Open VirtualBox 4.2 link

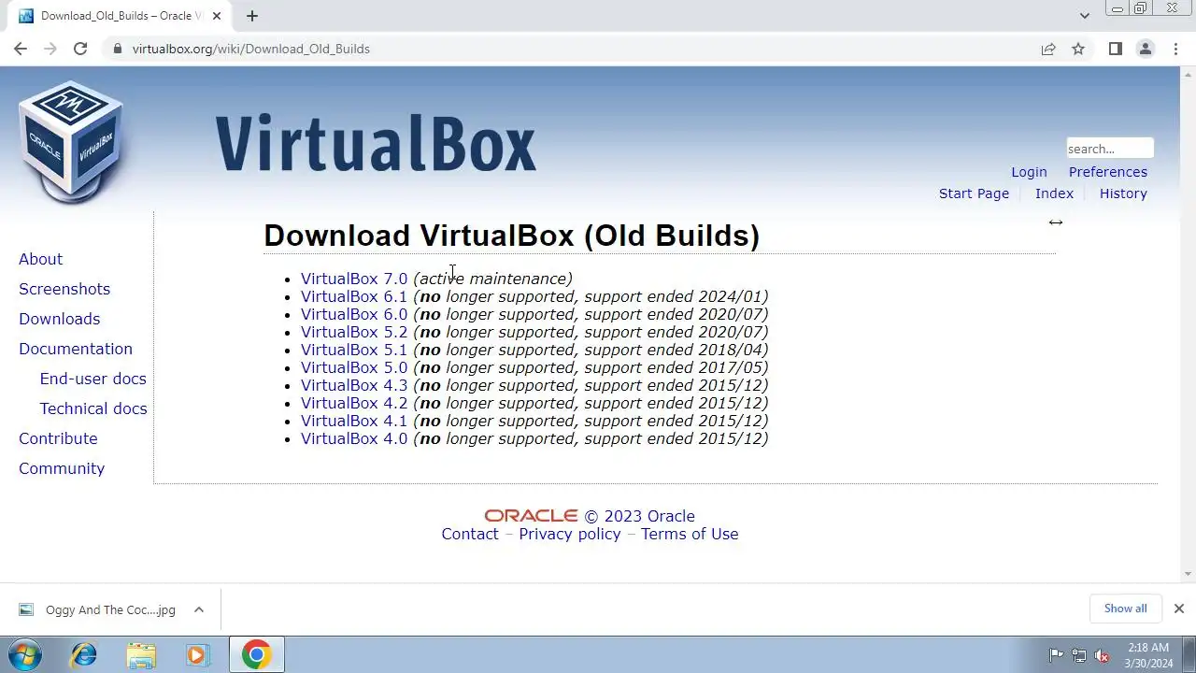354,403
